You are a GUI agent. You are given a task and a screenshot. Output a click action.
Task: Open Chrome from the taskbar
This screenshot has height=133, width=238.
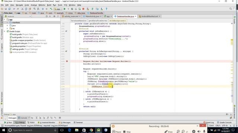coord(91,130)
